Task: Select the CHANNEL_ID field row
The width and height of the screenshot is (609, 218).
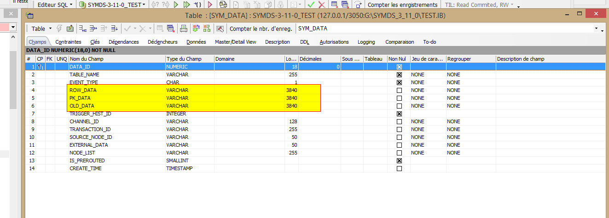Action: coord(84,121)
